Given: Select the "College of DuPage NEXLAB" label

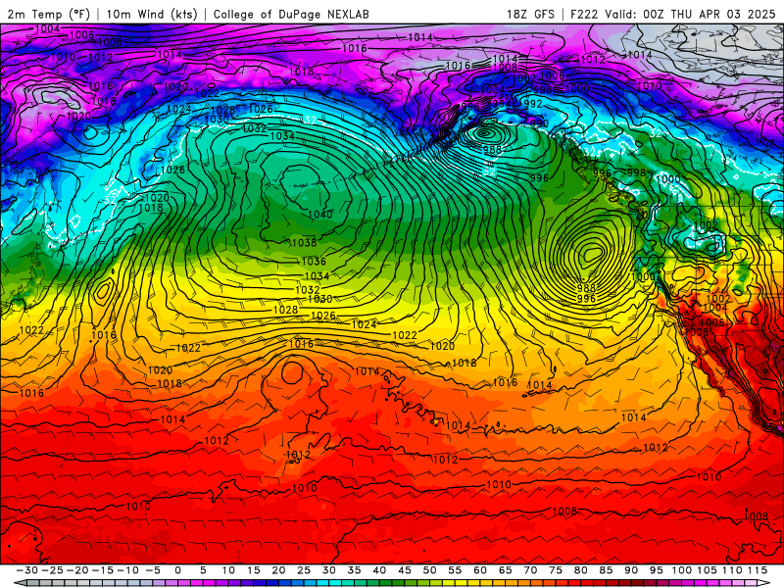Looking at the screenshot, I should click(291, 14).
